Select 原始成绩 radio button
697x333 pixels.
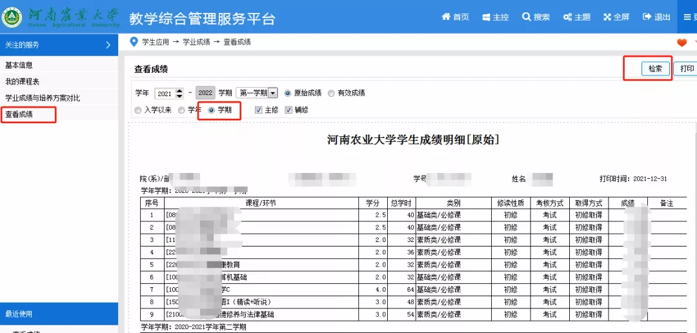tap(287, 94)
